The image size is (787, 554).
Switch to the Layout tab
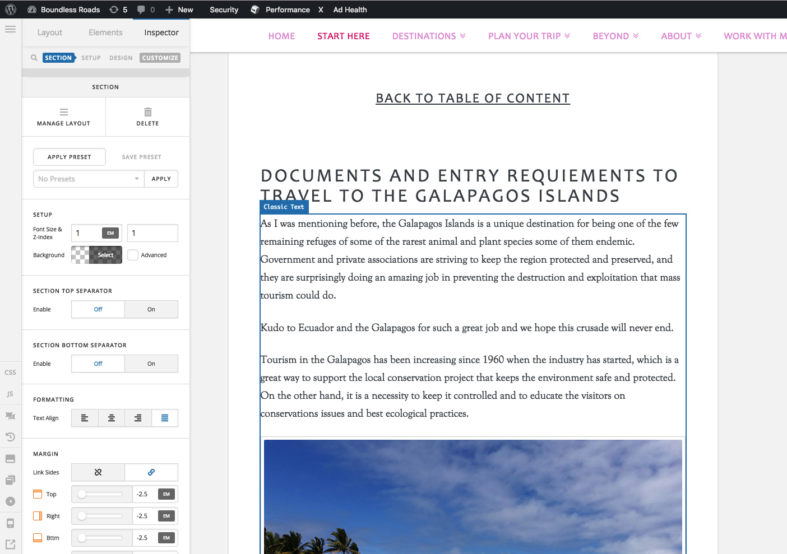[50, 32]
